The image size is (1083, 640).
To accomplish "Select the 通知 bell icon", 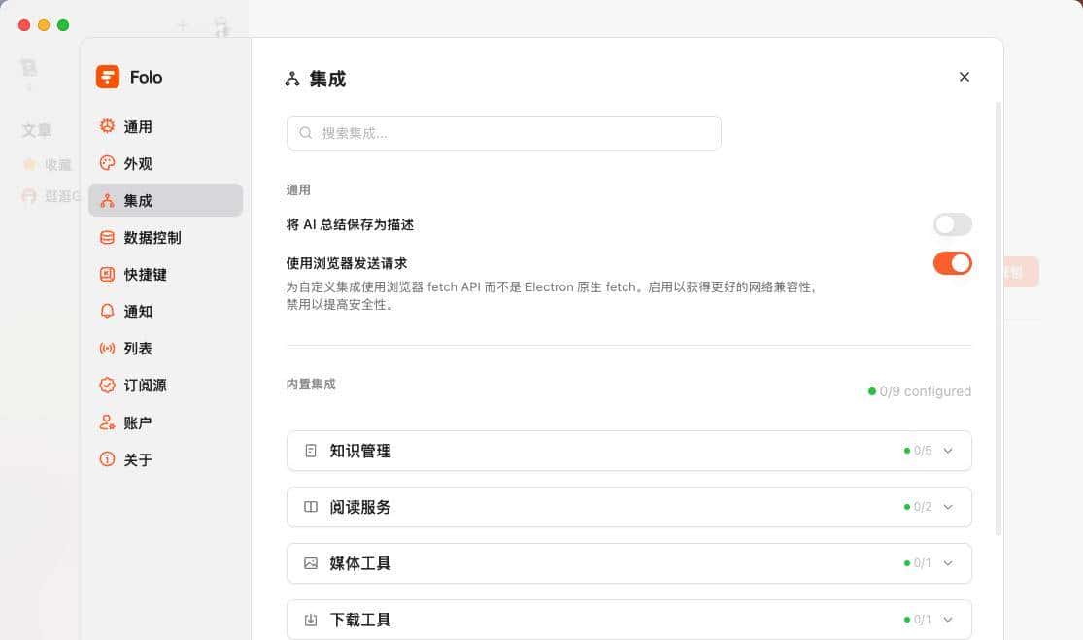I will (107, 311).
